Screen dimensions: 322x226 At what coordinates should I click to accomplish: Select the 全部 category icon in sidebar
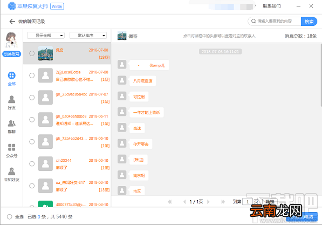pos(12,76)
